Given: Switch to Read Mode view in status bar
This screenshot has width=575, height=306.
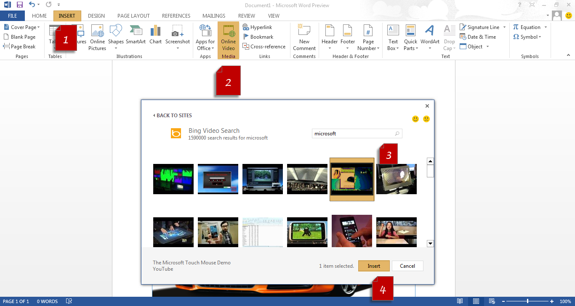Looking at the screenshot, I should 460,301.
